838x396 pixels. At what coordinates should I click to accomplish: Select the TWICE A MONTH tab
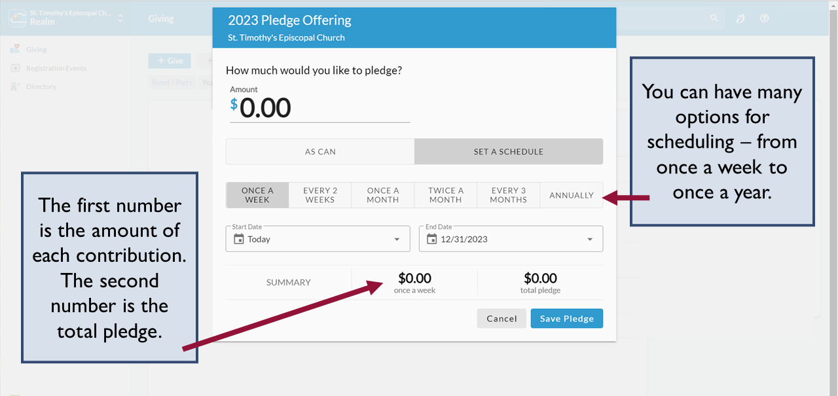click(x=445, y=195)
